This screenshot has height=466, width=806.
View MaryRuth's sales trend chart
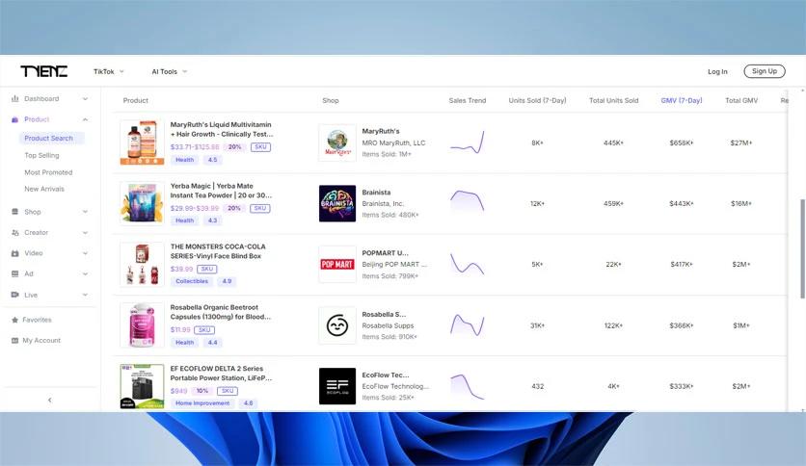pos(468,142)
